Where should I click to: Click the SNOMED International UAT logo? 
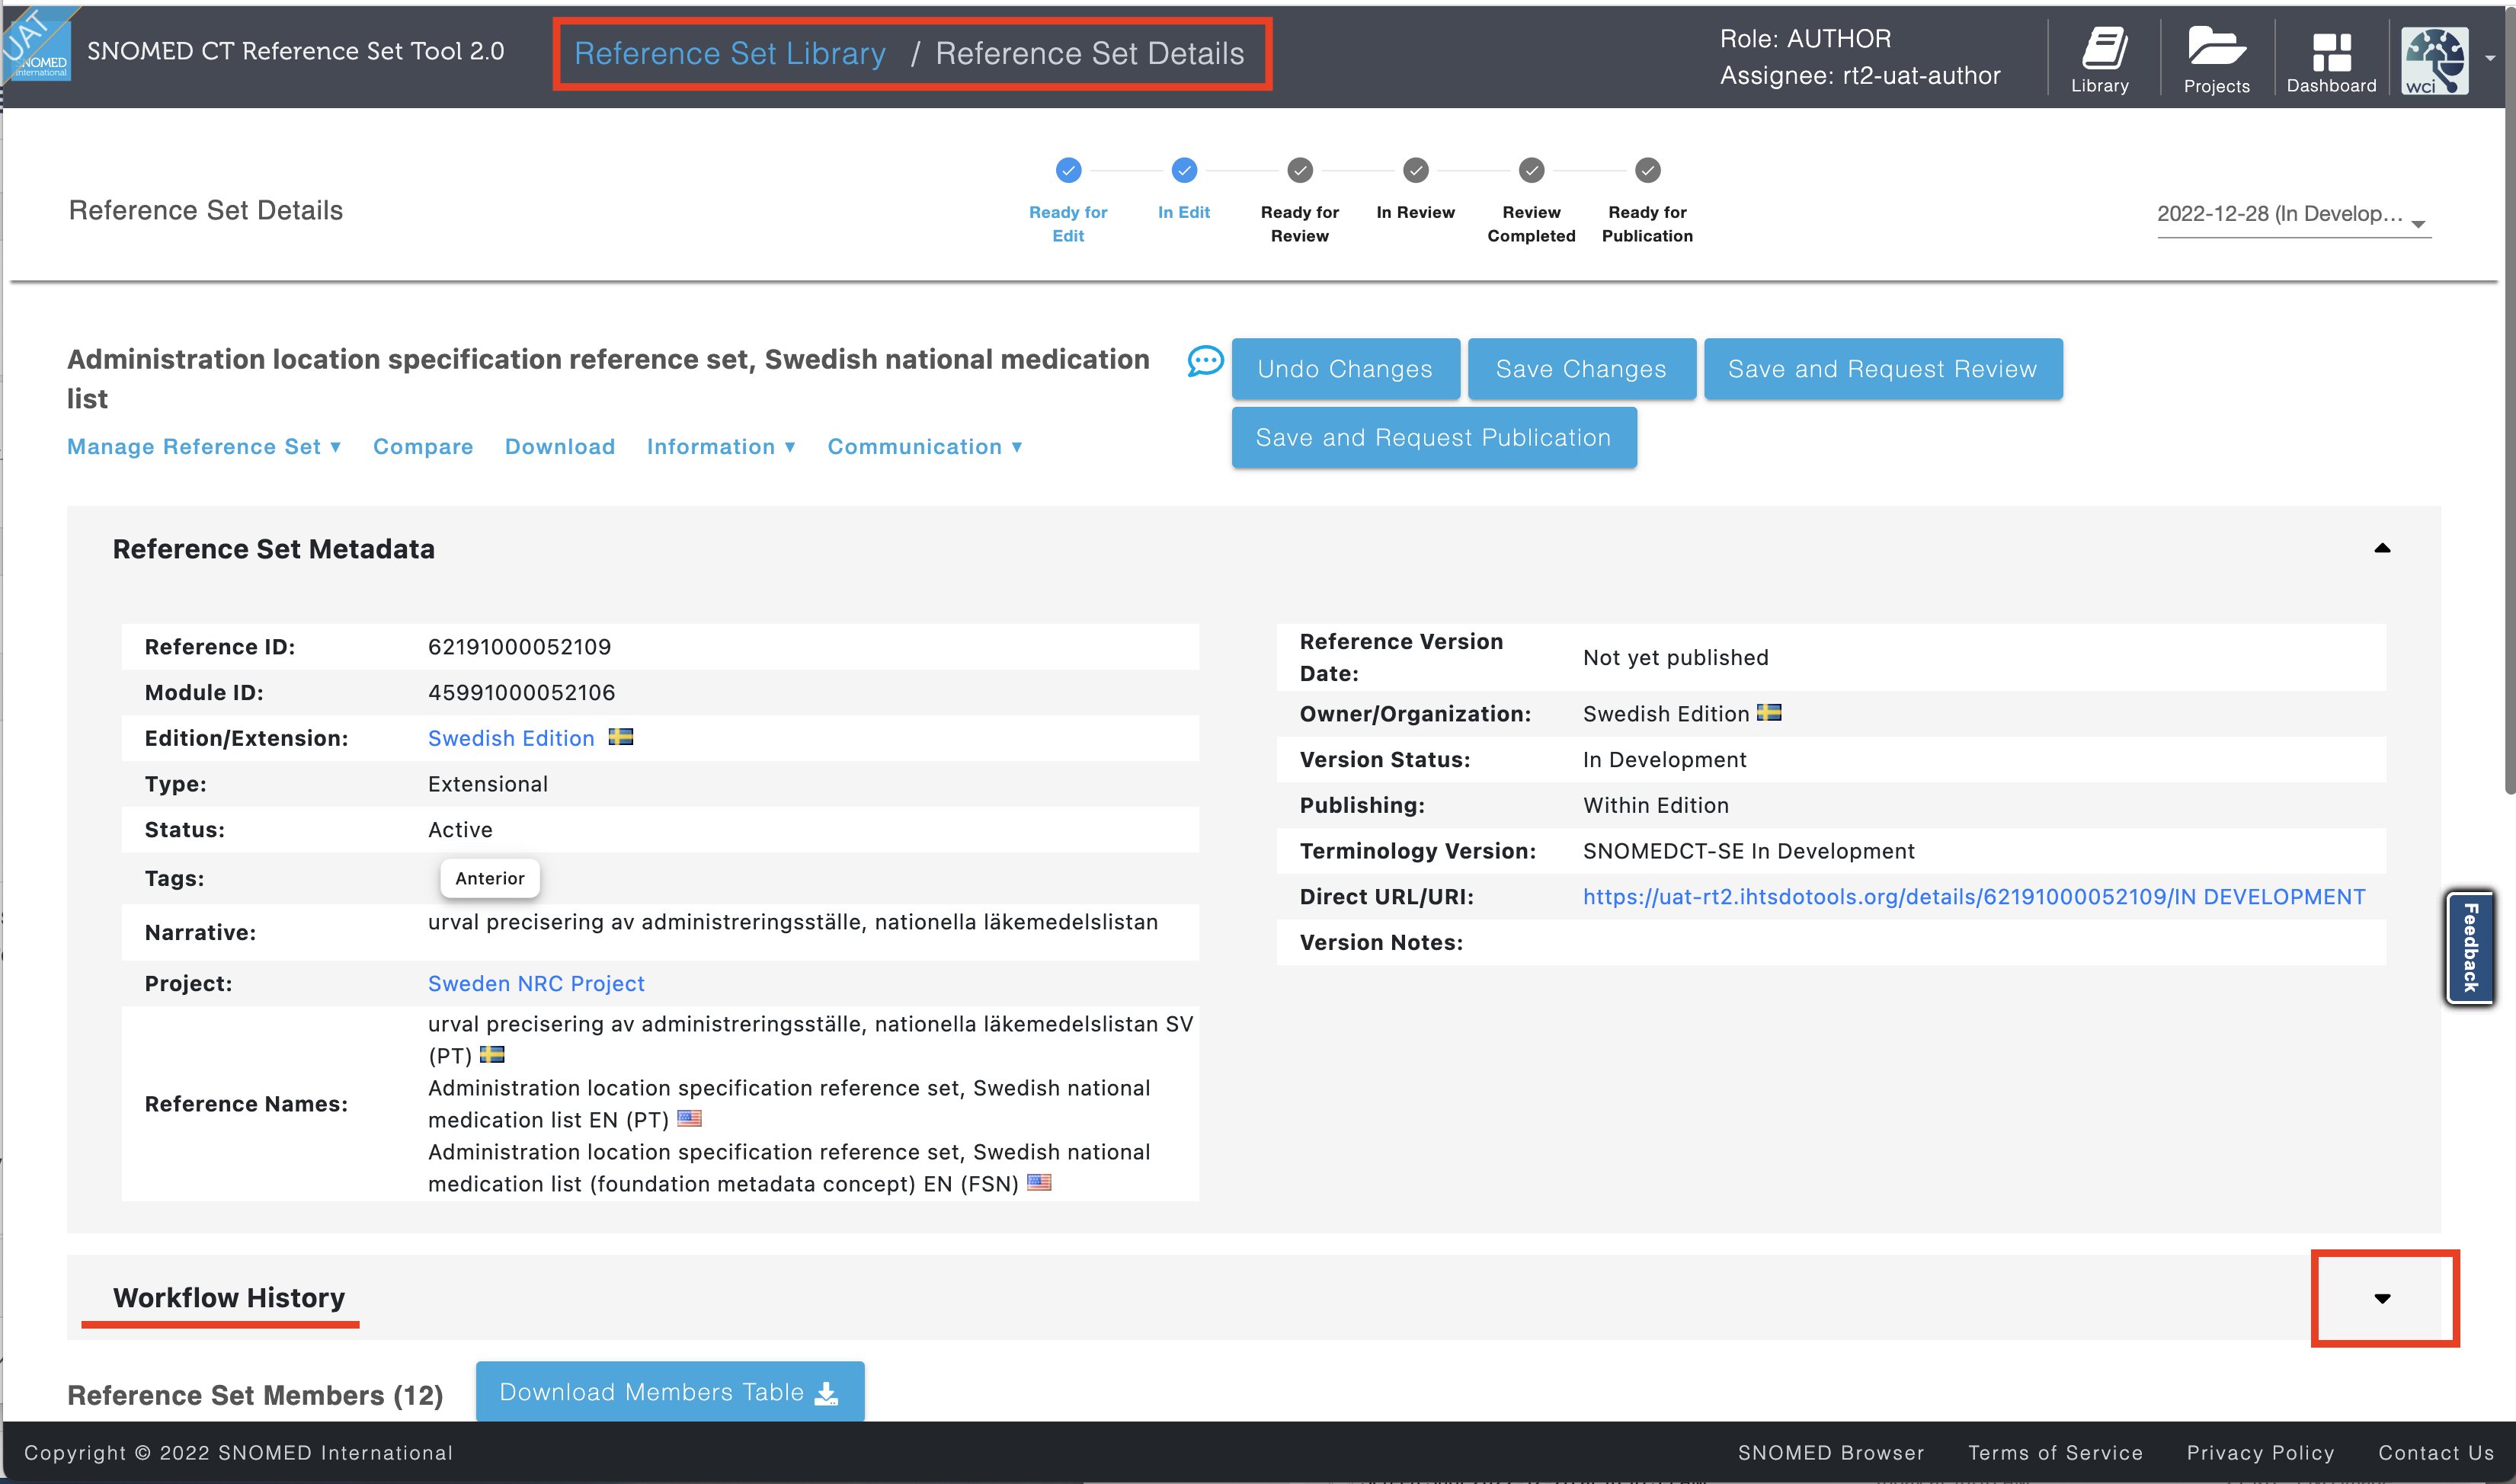coord(37,44)
